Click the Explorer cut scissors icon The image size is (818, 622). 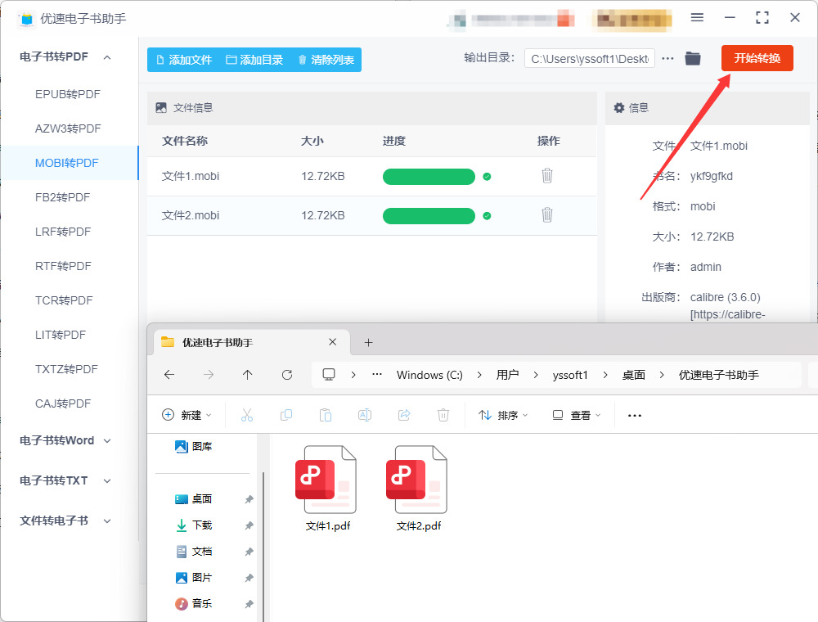coord(247,416)
